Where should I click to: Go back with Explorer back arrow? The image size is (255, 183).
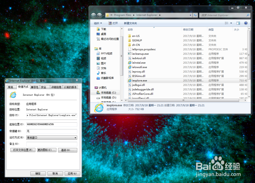point(93,15)
